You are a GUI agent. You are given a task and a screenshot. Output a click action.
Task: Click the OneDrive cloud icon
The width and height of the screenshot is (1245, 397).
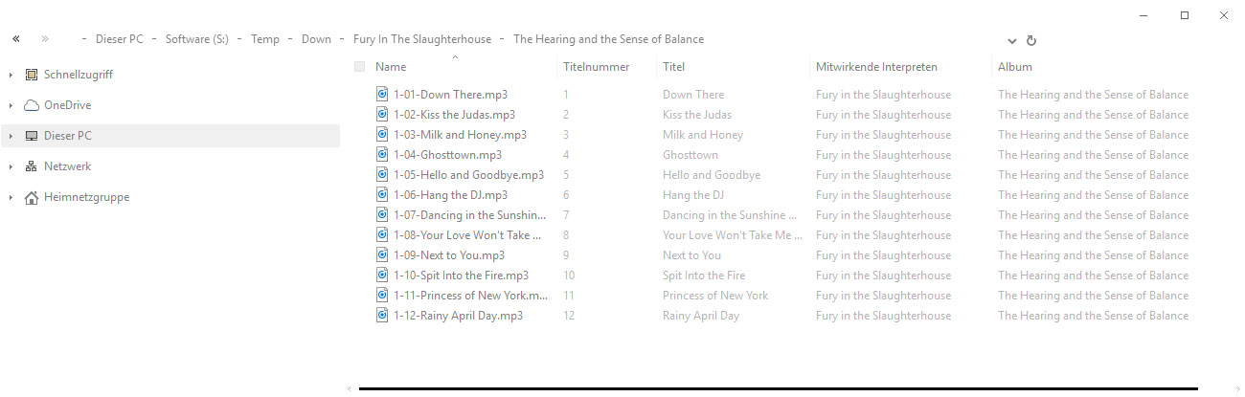(x=32, y=105)
